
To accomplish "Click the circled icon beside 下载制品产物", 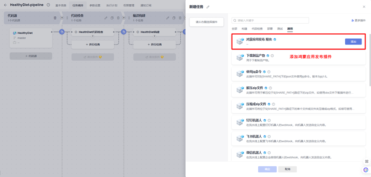I will 272,56.
